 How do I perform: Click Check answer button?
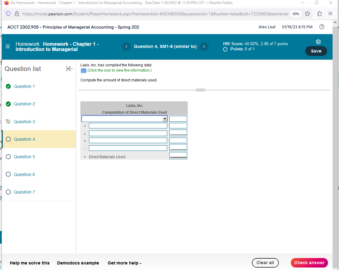(x=309, y=263)
